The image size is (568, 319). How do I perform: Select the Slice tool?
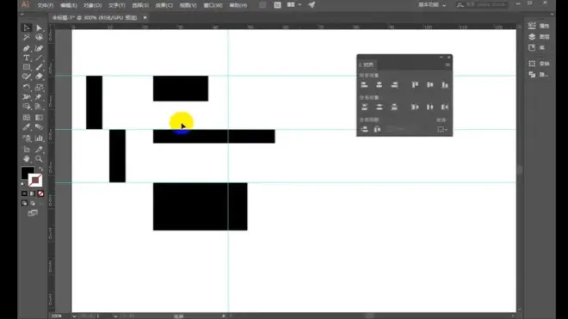click(39, 149)
